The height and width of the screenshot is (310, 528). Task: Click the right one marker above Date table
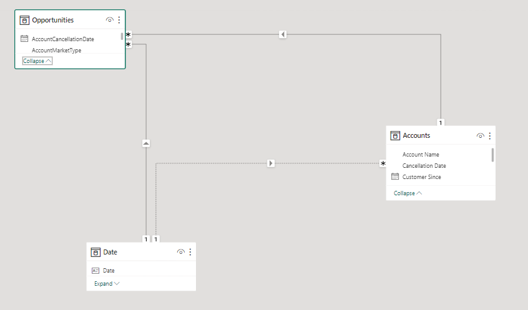click(x=155, y=239)
